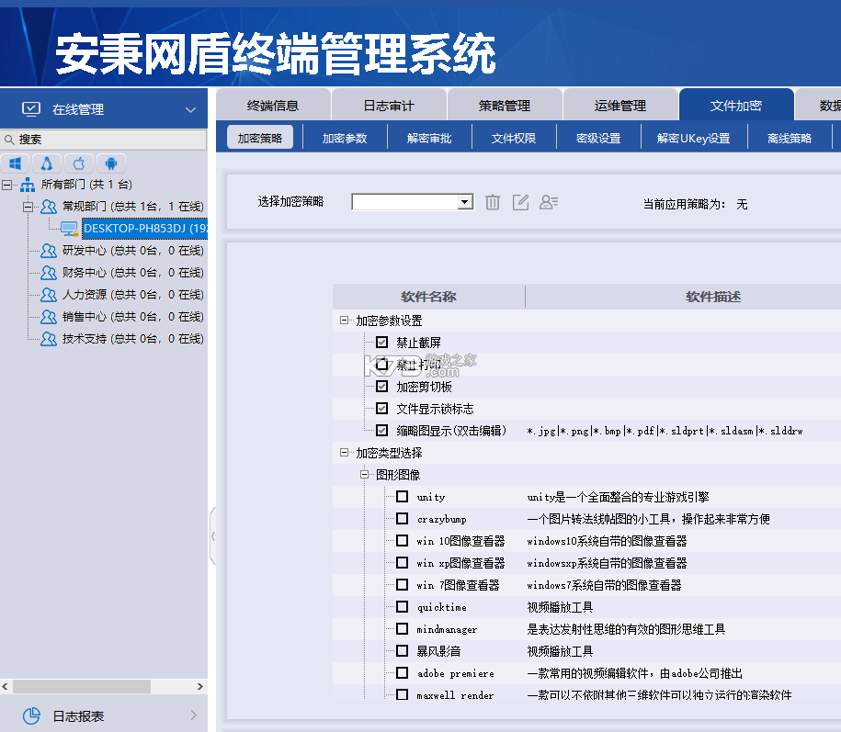Filter terminals by Linux penguin icon

coord(47,163)
